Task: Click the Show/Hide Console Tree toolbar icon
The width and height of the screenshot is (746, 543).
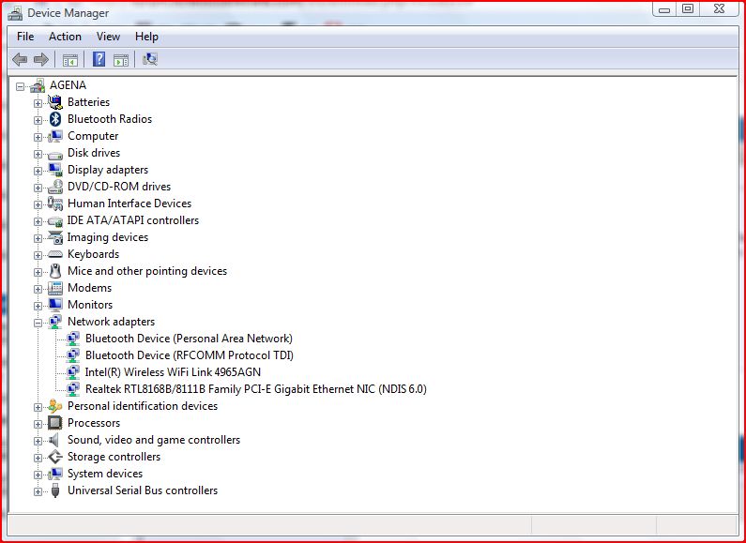Action: 70,60
